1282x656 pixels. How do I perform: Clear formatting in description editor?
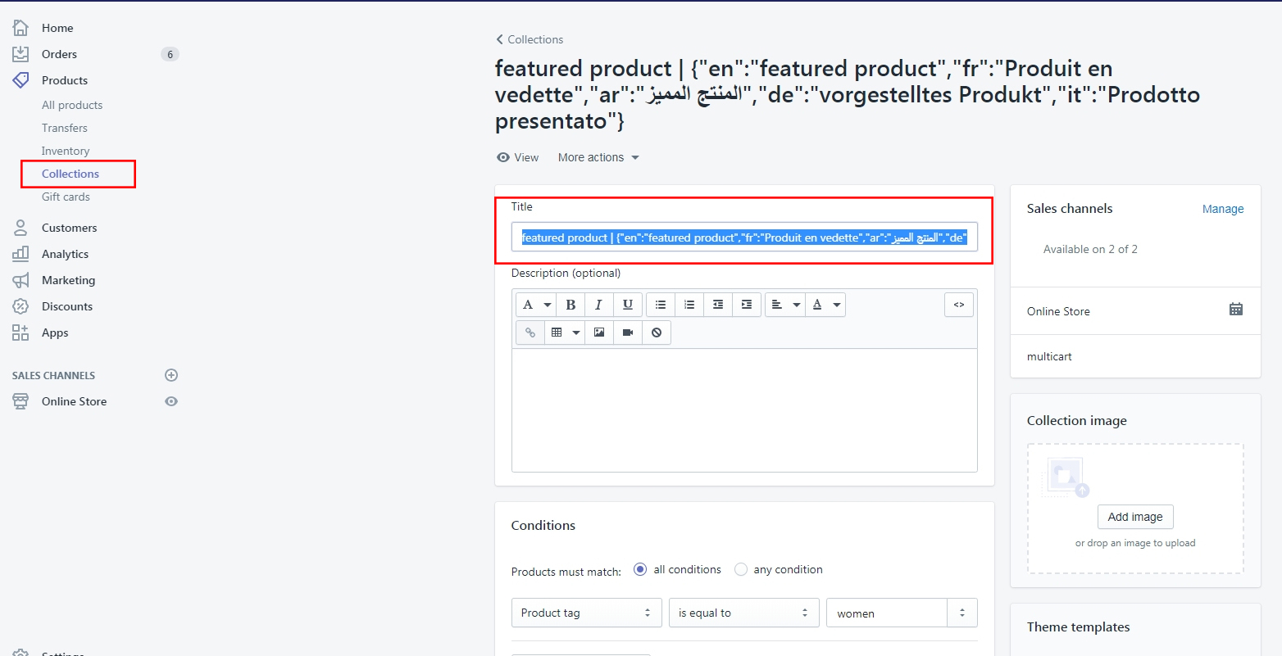coord(656,332)
